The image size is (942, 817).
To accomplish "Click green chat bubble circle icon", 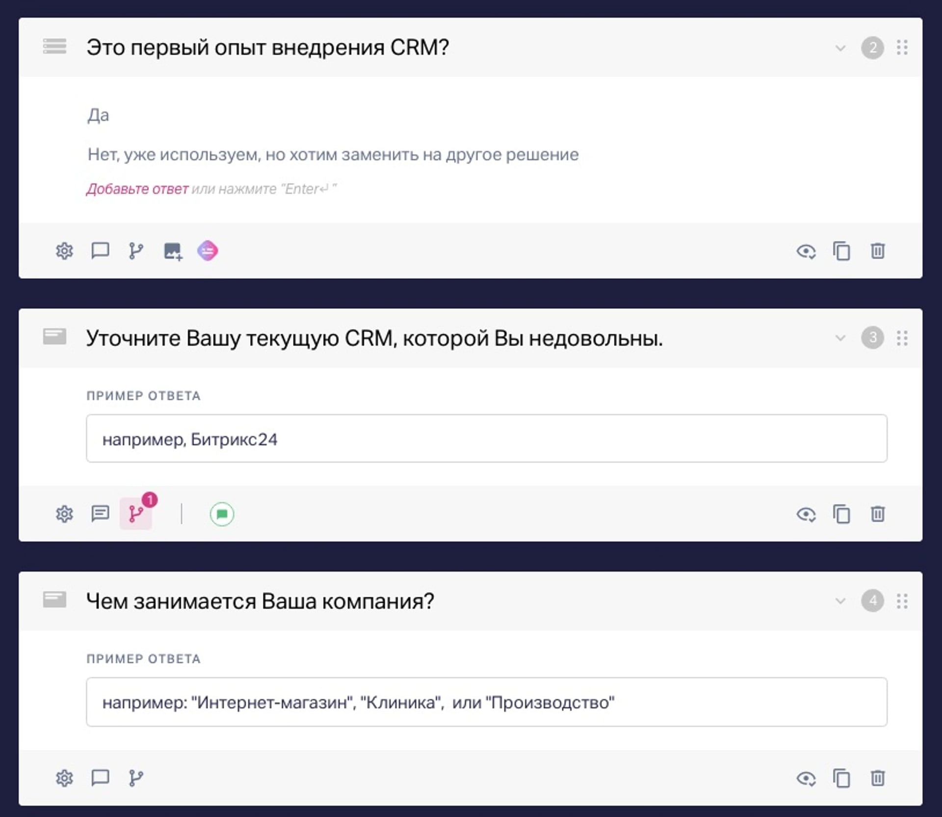I will [222, 514].
